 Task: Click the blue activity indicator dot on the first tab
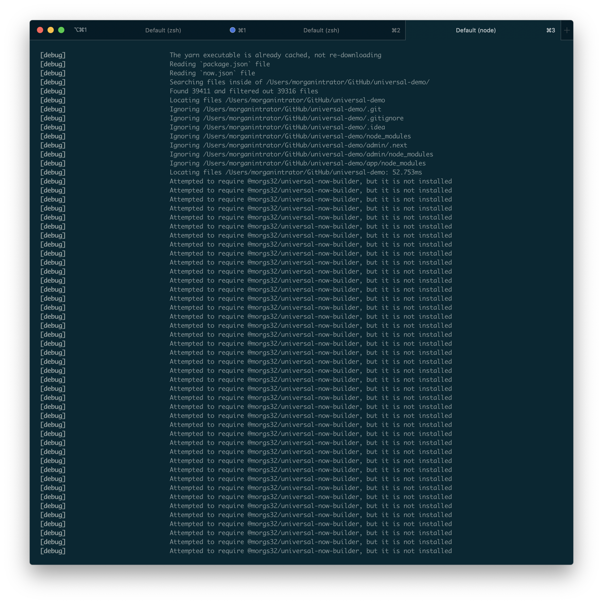pyautogui.click(x=232, y=30)
